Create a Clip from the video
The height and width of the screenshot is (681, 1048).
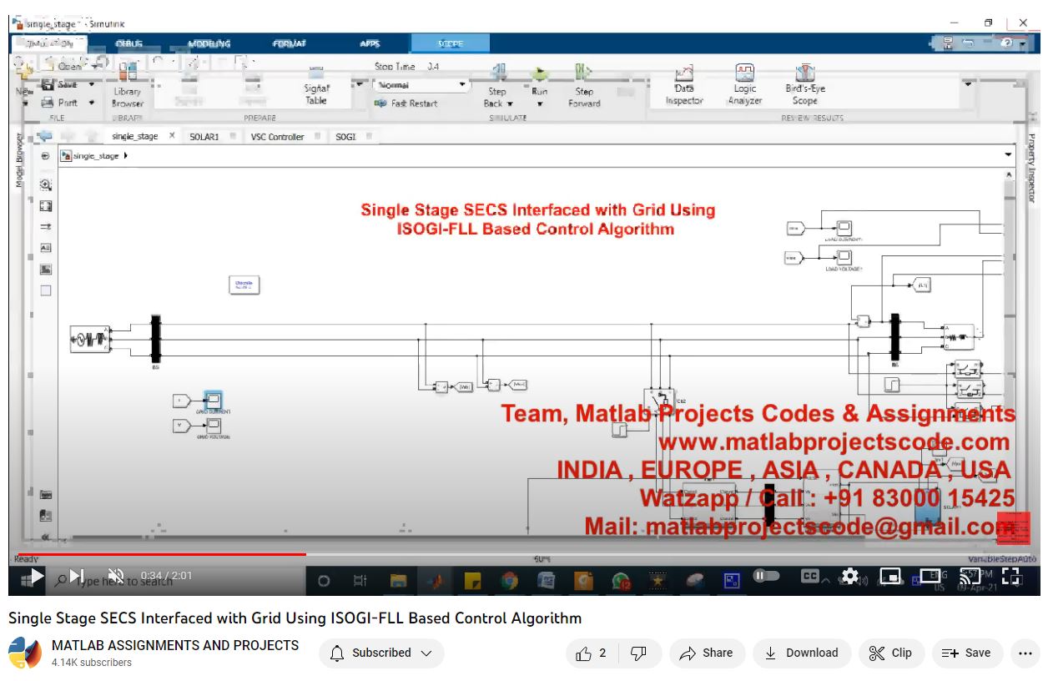[890, 653]
